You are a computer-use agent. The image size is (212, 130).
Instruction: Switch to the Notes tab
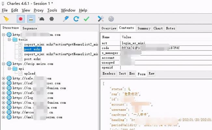click(x=171, y=28)
